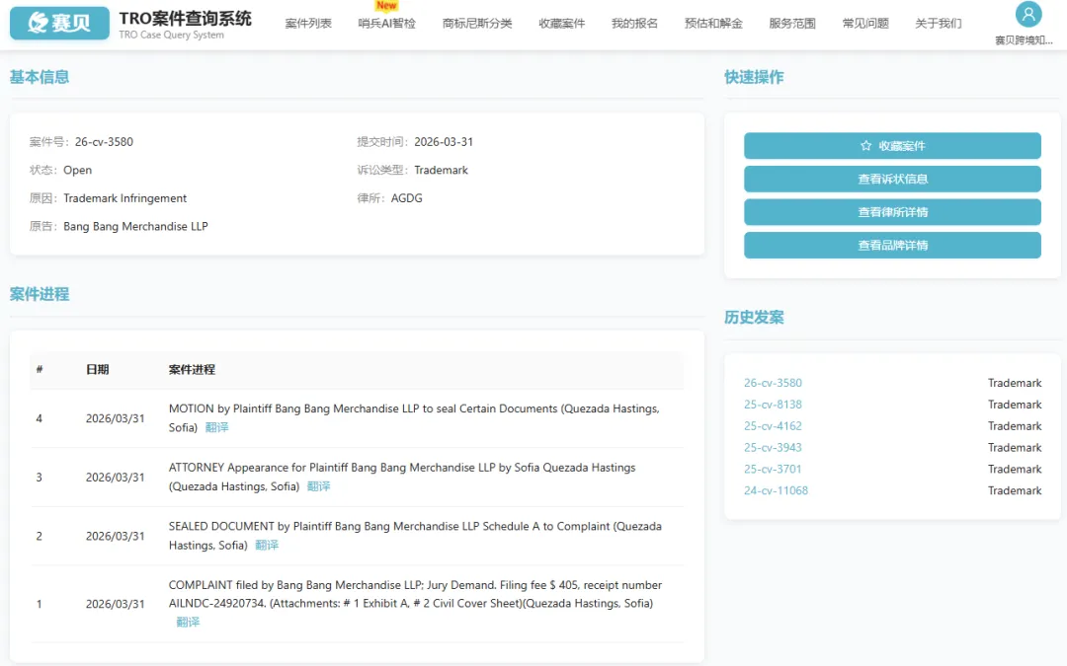Open 常见问题 navigation item

click(865, 24)
